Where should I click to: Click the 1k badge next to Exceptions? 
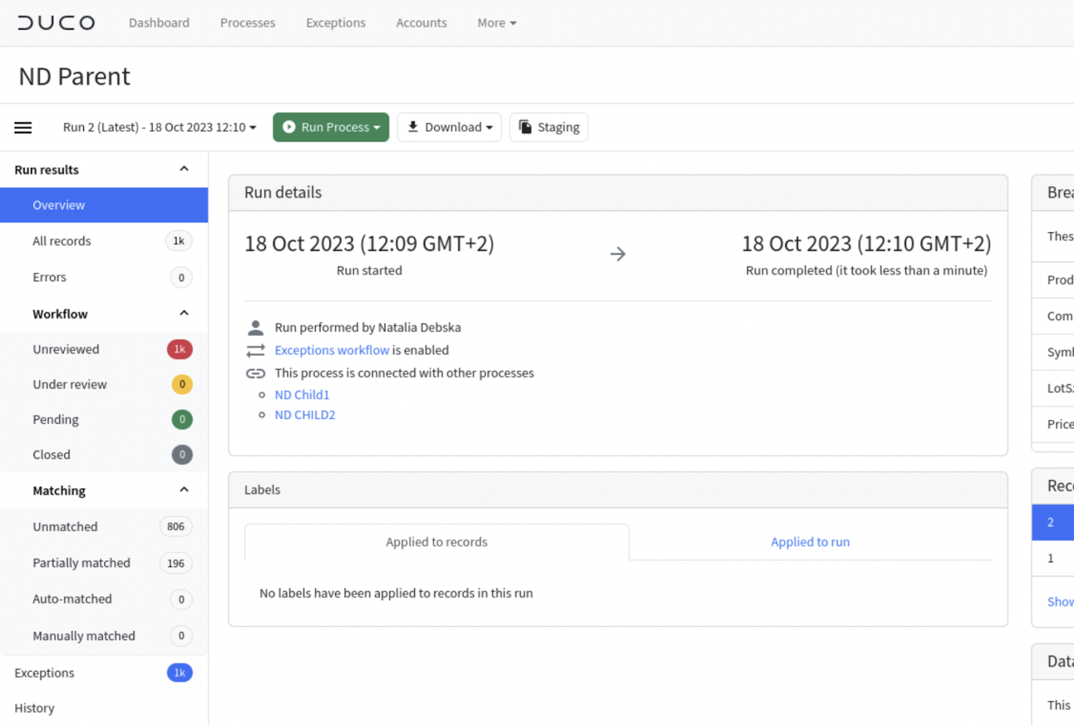click(179, 673)
